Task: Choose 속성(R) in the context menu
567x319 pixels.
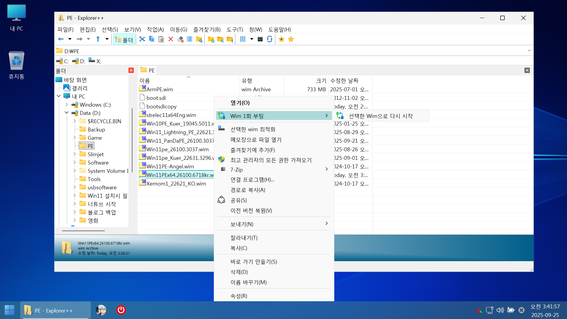Action: click(x=239, y=296)
